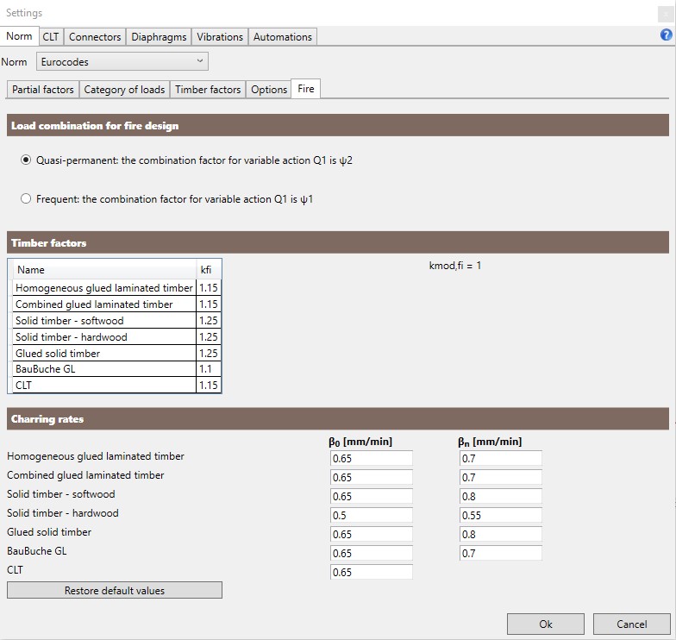Click the Name column header in kfi table

104,269
